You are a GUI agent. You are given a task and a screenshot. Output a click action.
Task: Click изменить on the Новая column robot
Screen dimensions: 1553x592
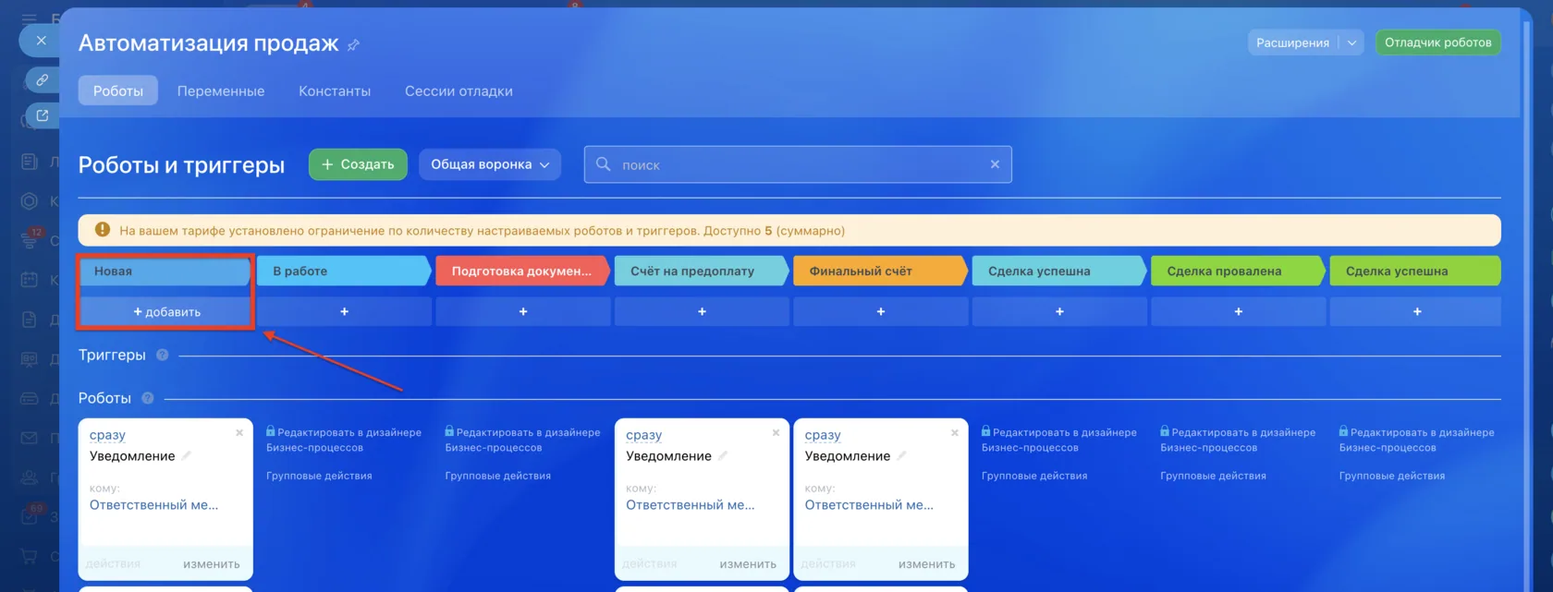(x=212, y=564)
